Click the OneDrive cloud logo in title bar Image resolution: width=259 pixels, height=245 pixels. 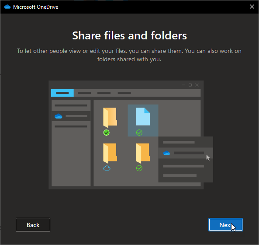(7, 7)
